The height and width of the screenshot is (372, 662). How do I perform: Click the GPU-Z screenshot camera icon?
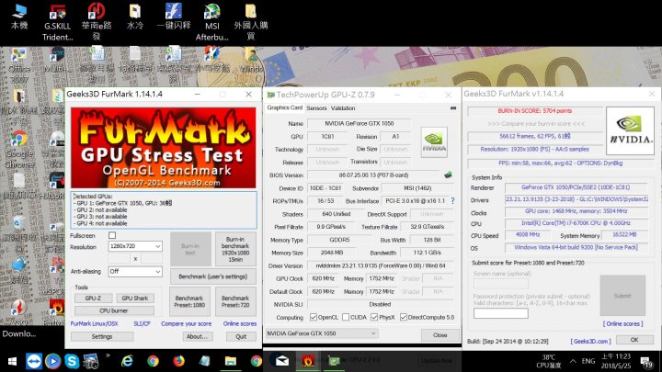(x=453, y=108)
